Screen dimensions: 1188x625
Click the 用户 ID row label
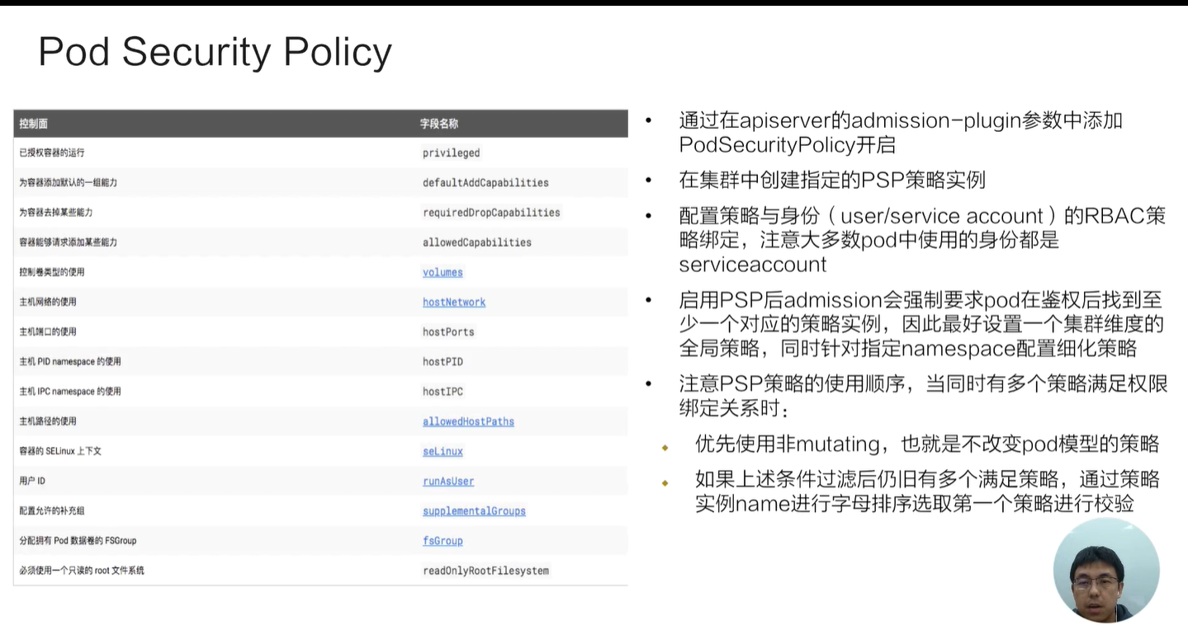point(31,481)
